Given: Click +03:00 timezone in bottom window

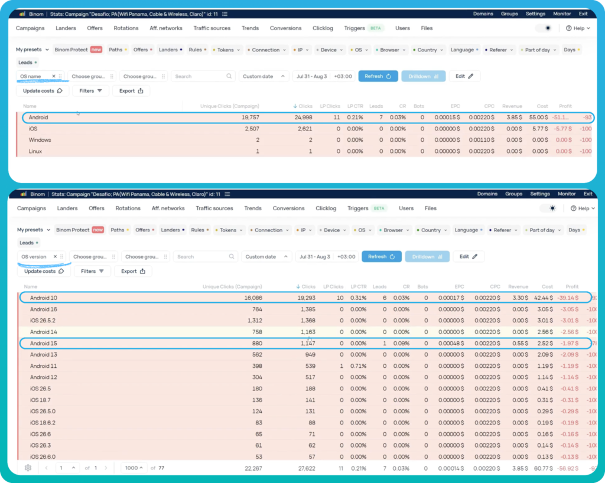Looking at the screenshot, I should [346, 256].
